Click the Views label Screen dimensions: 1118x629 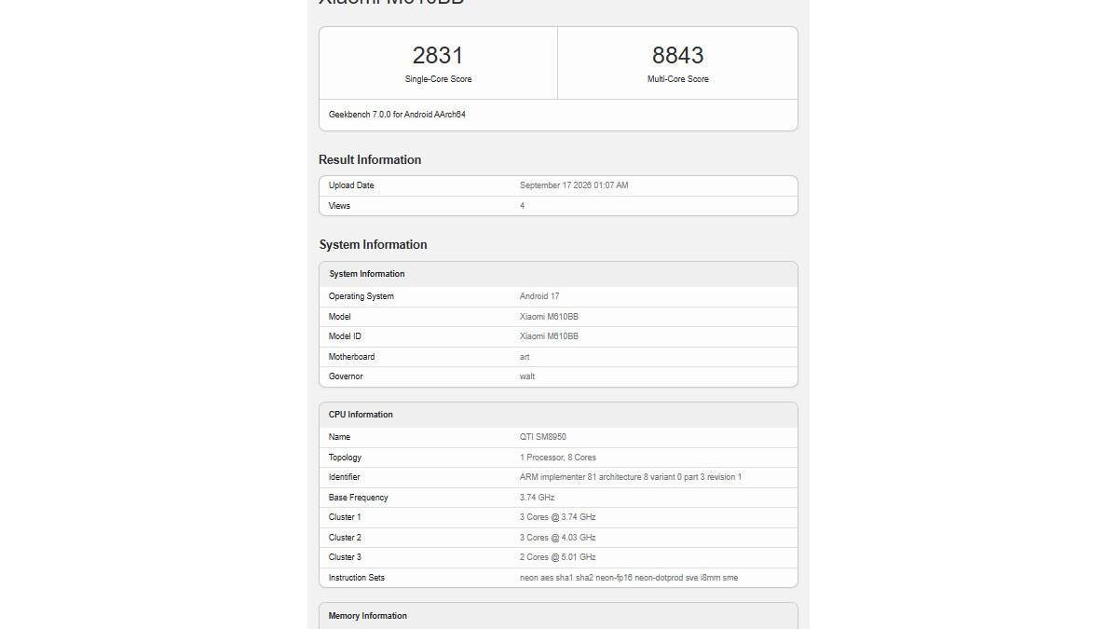pyautogui.click(x=339, y=206)
